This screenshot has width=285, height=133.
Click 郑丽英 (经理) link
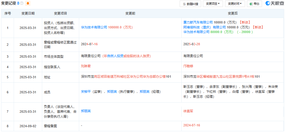pos(144,92)
